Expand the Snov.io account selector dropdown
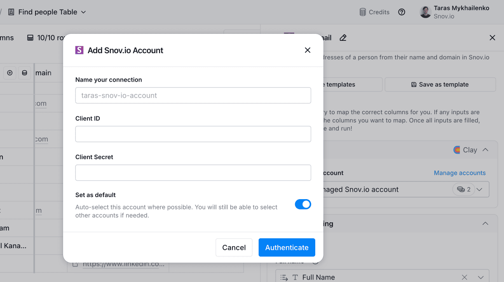The height and width of the screenshot is (282, 504). 479,190
